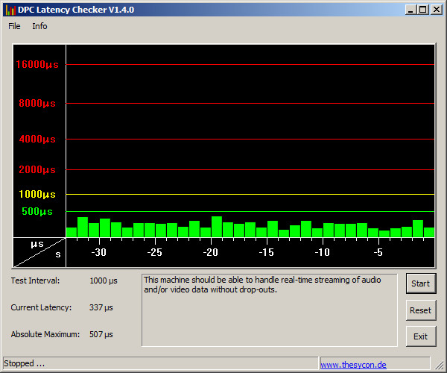This screenshot has width=447, height=373.
Task: Click the -15 time axis label
Action: pos(266,252)
